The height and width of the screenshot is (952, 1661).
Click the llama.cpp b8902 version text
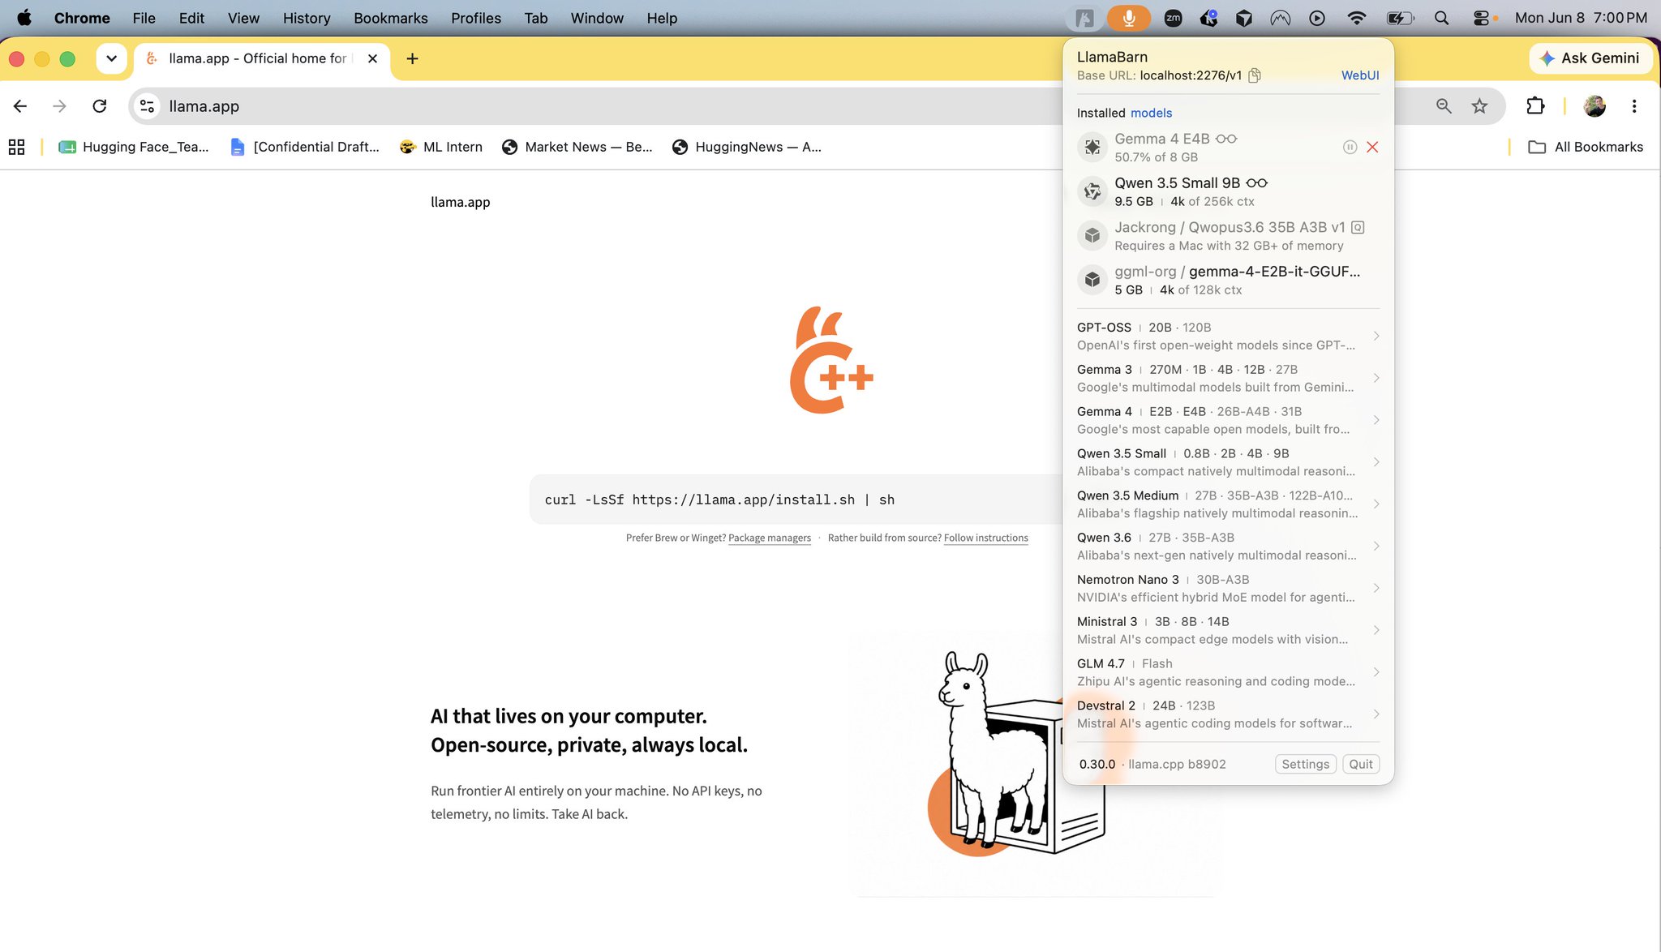pos(1177,764)
